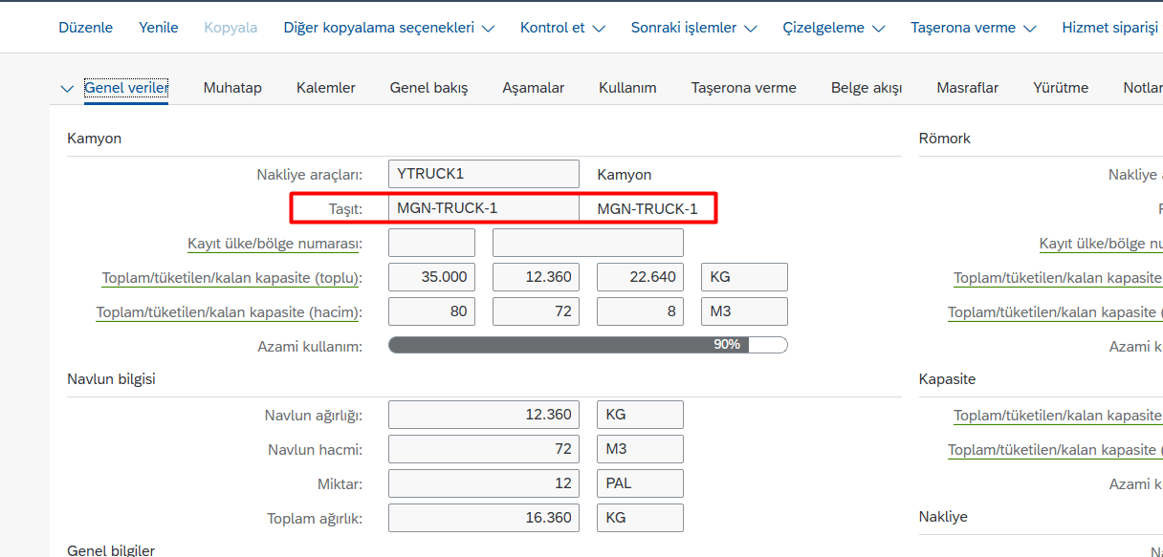The width and height of the screenshot is (1163, 557).
Task: Open the Taşerona verme tab
Action: tap(744, 88)
